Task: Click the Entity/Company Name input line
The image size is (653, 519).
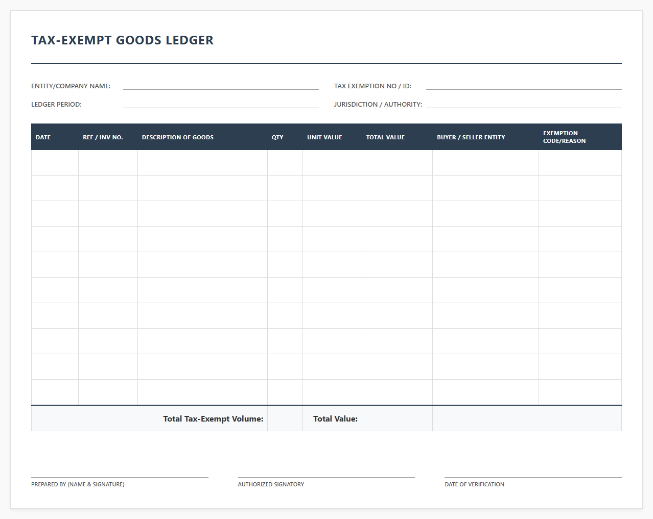Action: [221, 85]
